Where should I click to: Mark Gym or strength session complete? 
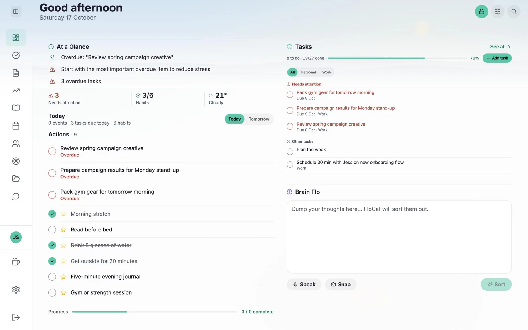coord(52,292)
